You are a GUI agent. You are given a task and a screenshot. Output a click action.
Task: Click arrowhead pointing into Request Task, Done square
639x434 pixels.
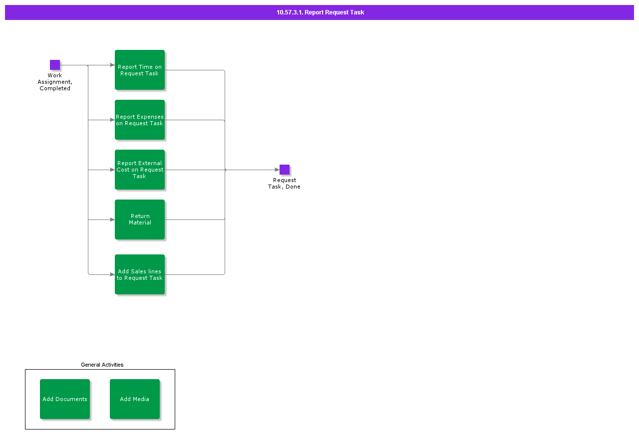277,170
